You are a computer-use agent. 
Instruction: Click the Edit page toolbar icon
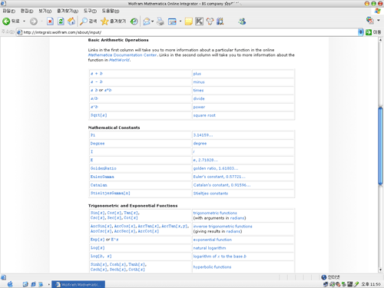point(172,22)
